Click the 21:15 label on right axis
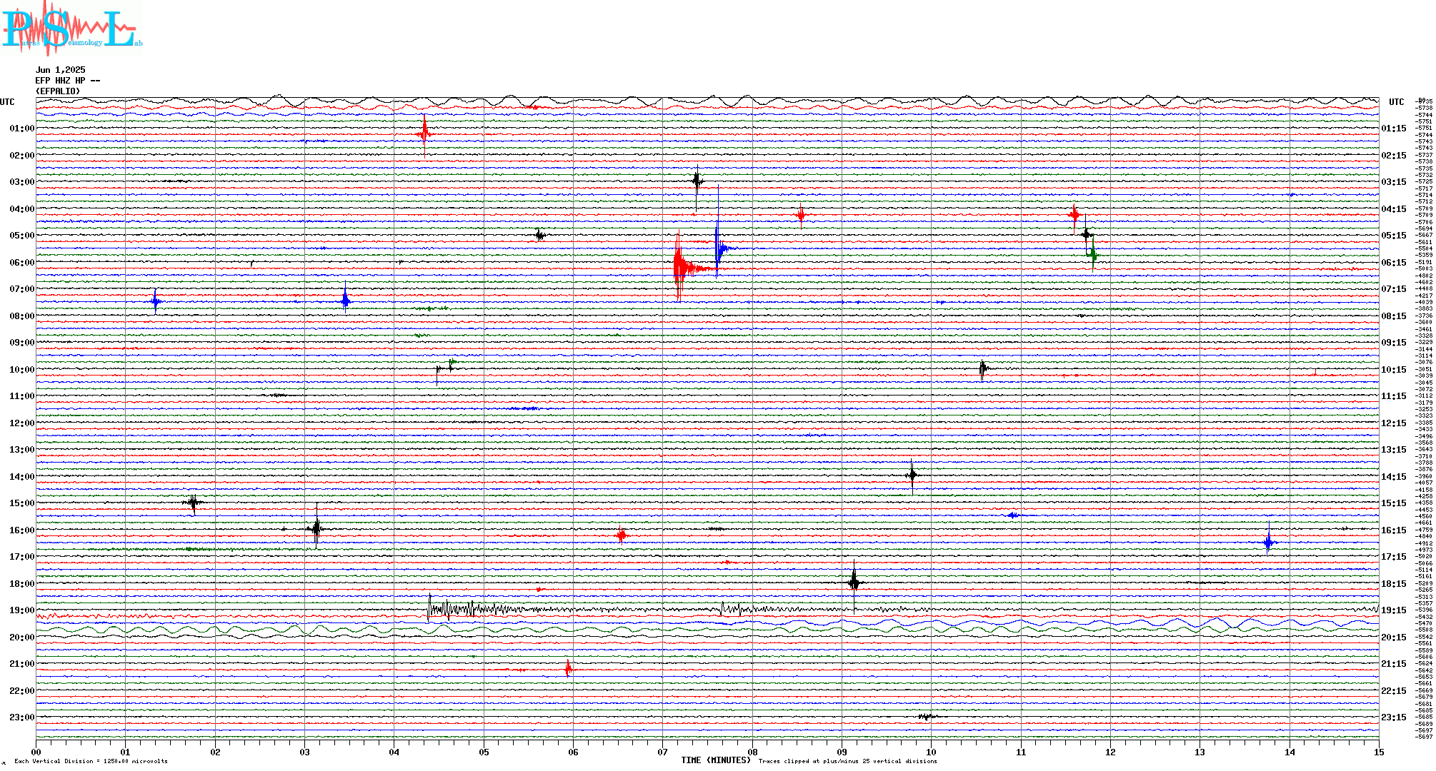Viewport: 1436px width, 771px height. click(1394, 664)
